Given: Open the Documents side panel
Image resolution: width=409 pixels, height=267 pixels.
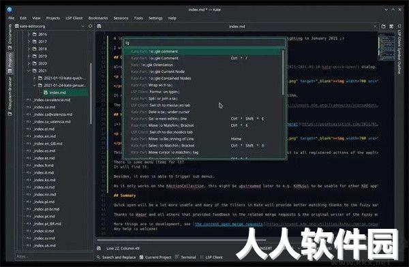Looking at the screenshot, I should [10, 37].
